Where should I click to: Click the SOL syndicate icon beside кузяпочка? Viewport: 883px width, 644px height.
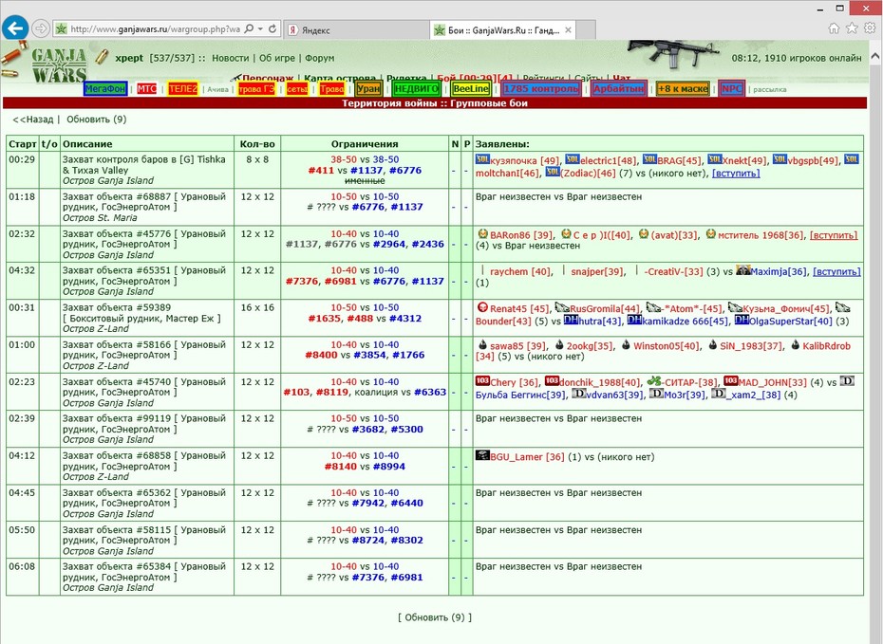[x=482, y=159]
